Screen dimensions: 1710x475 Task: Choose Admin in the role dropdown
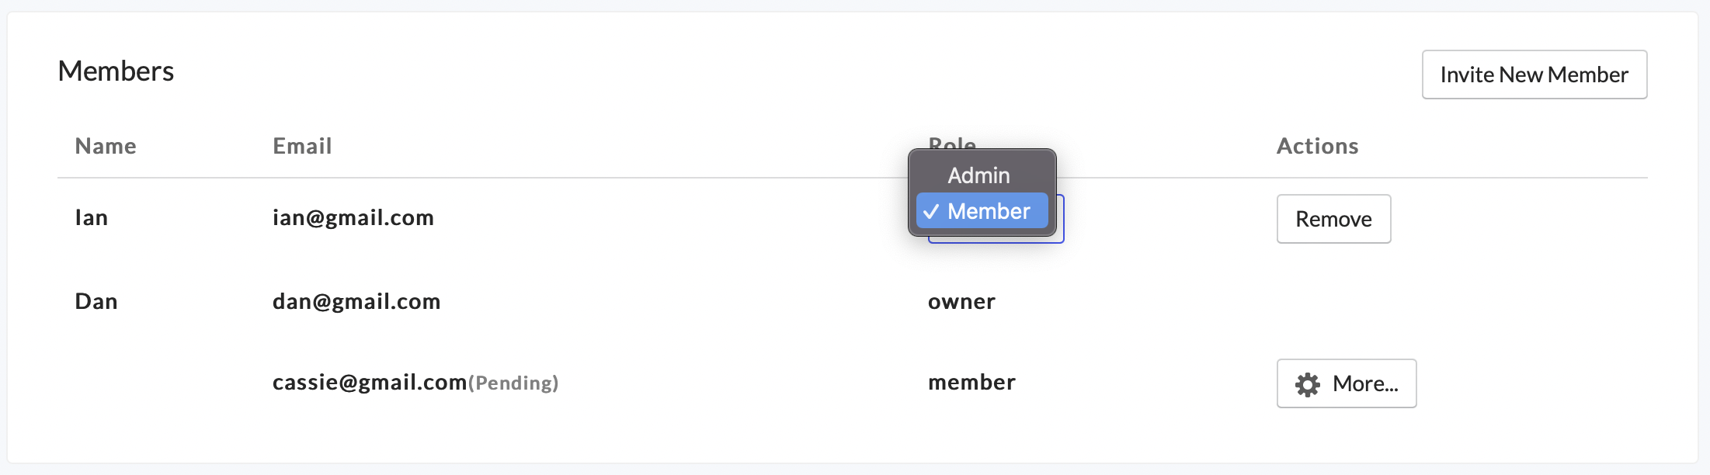tap(978, 175)
